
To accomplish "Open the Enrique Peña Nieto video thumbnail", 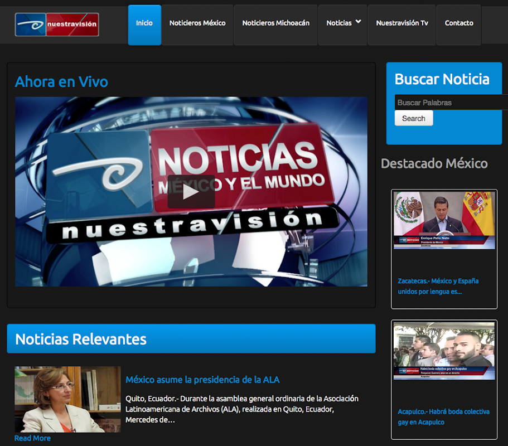I will (444, 220).
